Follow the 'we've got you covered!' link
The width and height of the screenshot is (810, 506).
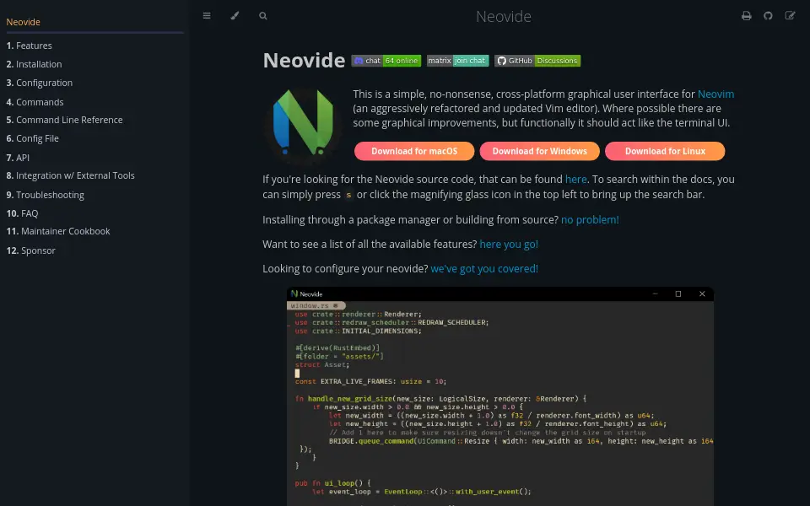[x=484, y=268]
